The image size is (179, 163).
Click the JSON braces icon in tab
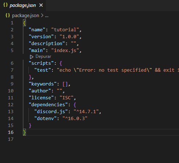coord(5,5)
